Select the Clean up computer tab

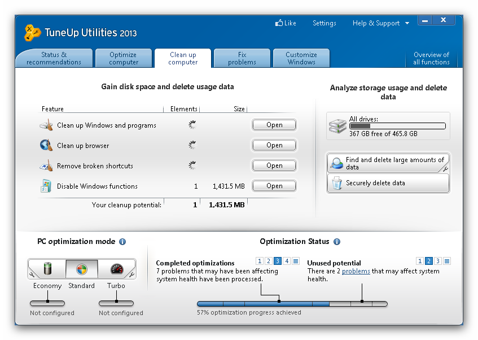pos(183,58)
